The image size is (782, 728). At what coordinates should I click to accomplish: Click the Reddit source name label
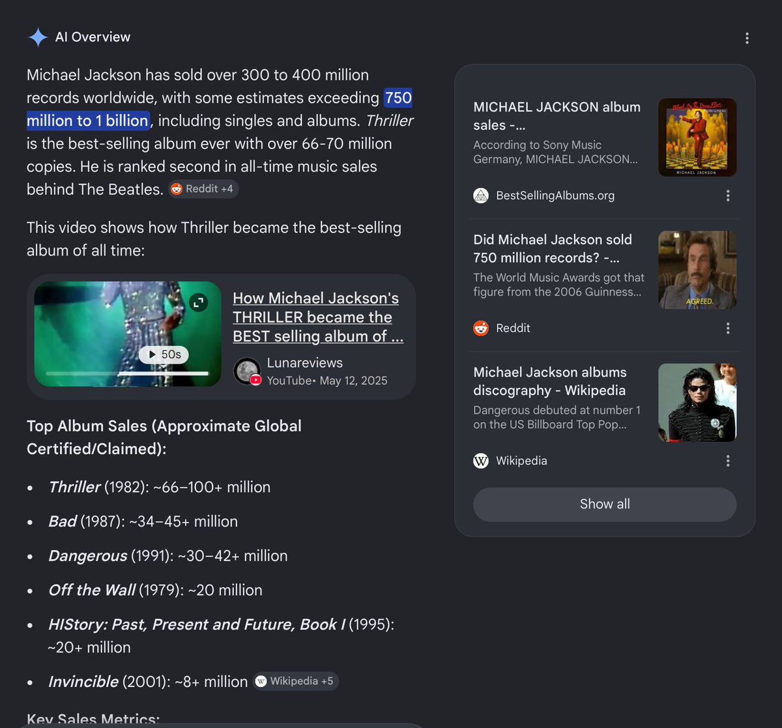513,328
